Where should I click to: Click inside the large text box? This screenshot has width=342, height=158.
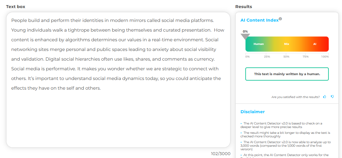[118, 116]
